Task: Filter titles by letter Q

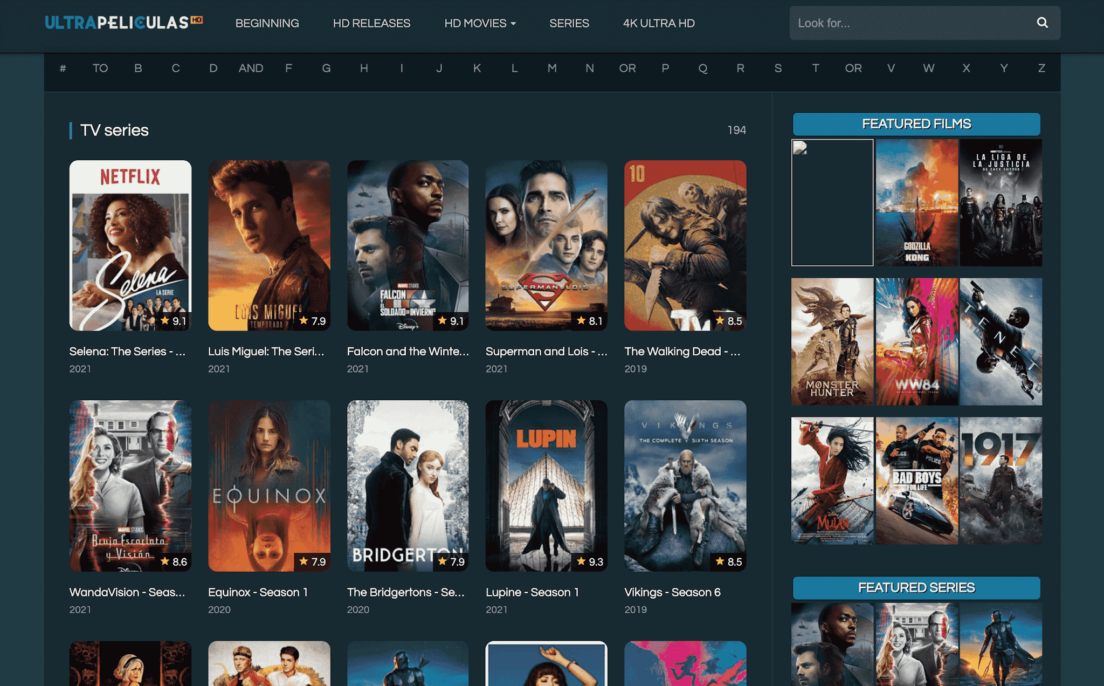Action: [703, 68]
